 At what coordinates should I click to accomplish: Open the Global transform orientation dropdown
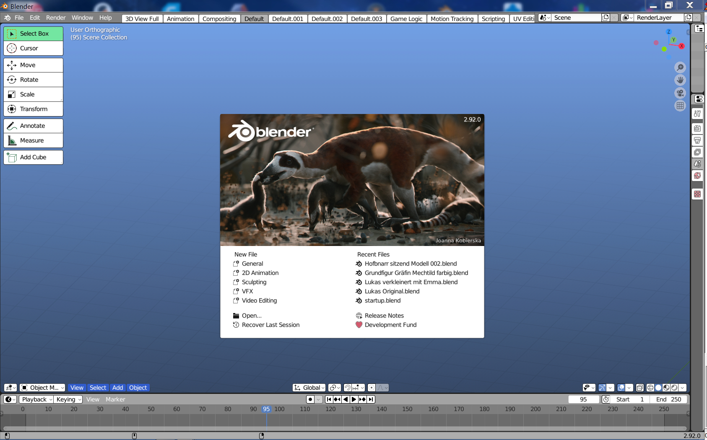pyautogui.click(x=309, y=388)
